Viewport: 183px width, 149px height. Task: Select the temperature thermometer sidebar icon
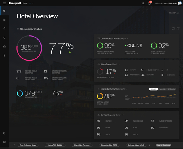coord(5,55)
